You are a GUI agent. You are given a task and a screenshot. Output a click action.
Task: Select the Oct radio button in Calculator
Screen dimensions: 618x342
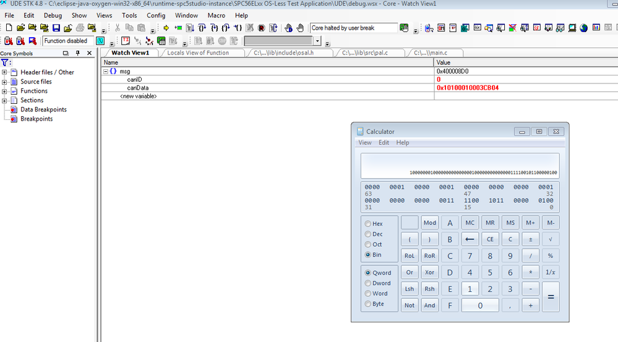pyautogui.click(x=367, y=244)
